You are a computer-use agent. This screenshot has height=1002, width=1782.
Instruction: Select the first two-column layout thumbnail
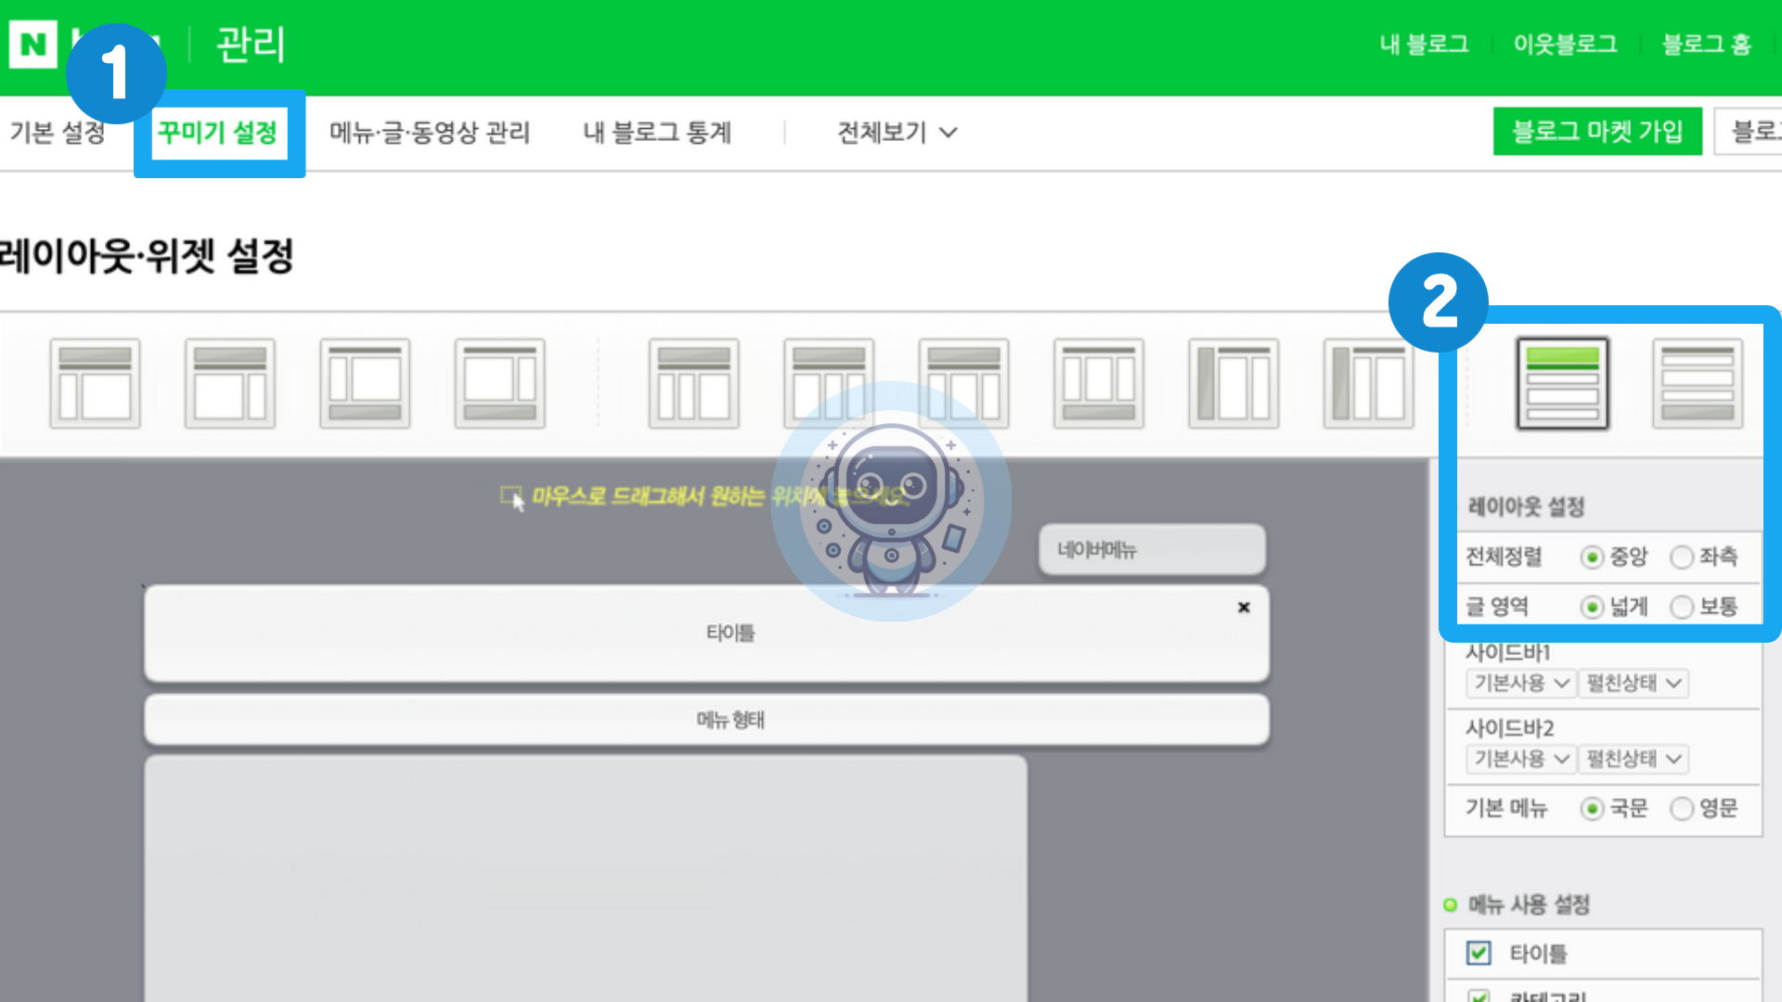(95, 383)
